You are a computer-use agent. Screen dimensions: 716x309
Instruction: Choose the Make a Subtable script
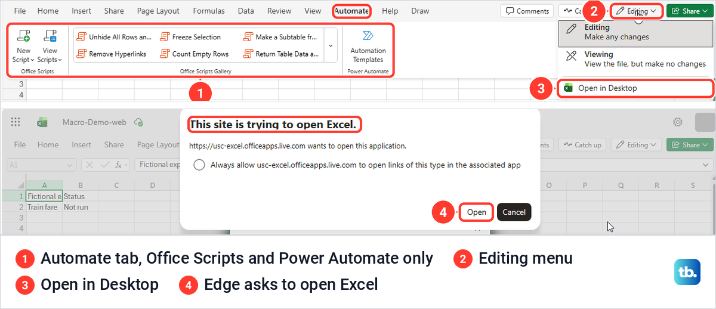coord(281,37)
